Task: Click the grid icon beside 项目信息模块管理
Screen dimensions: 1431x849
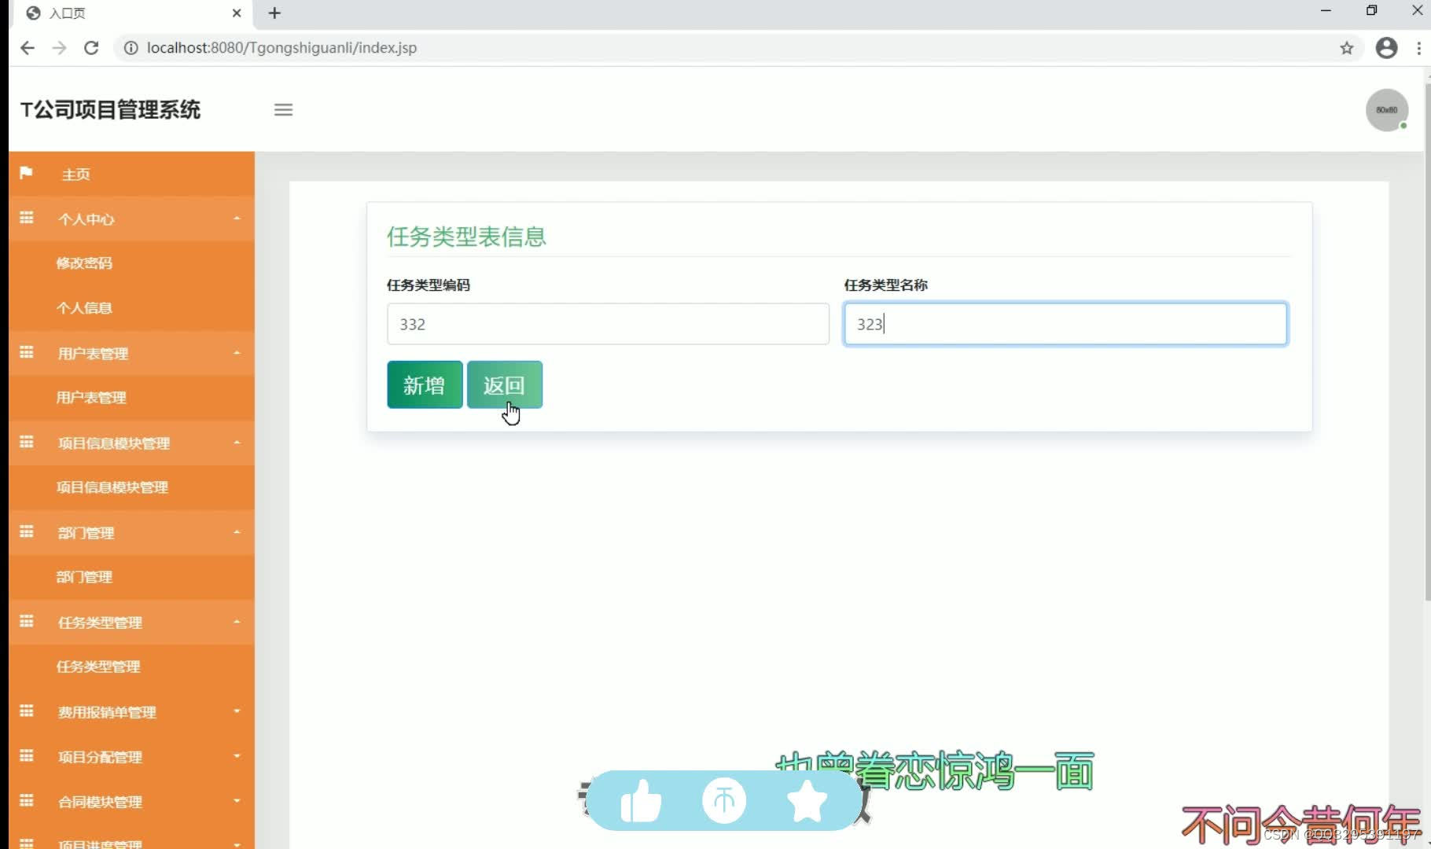Action: 26,442
